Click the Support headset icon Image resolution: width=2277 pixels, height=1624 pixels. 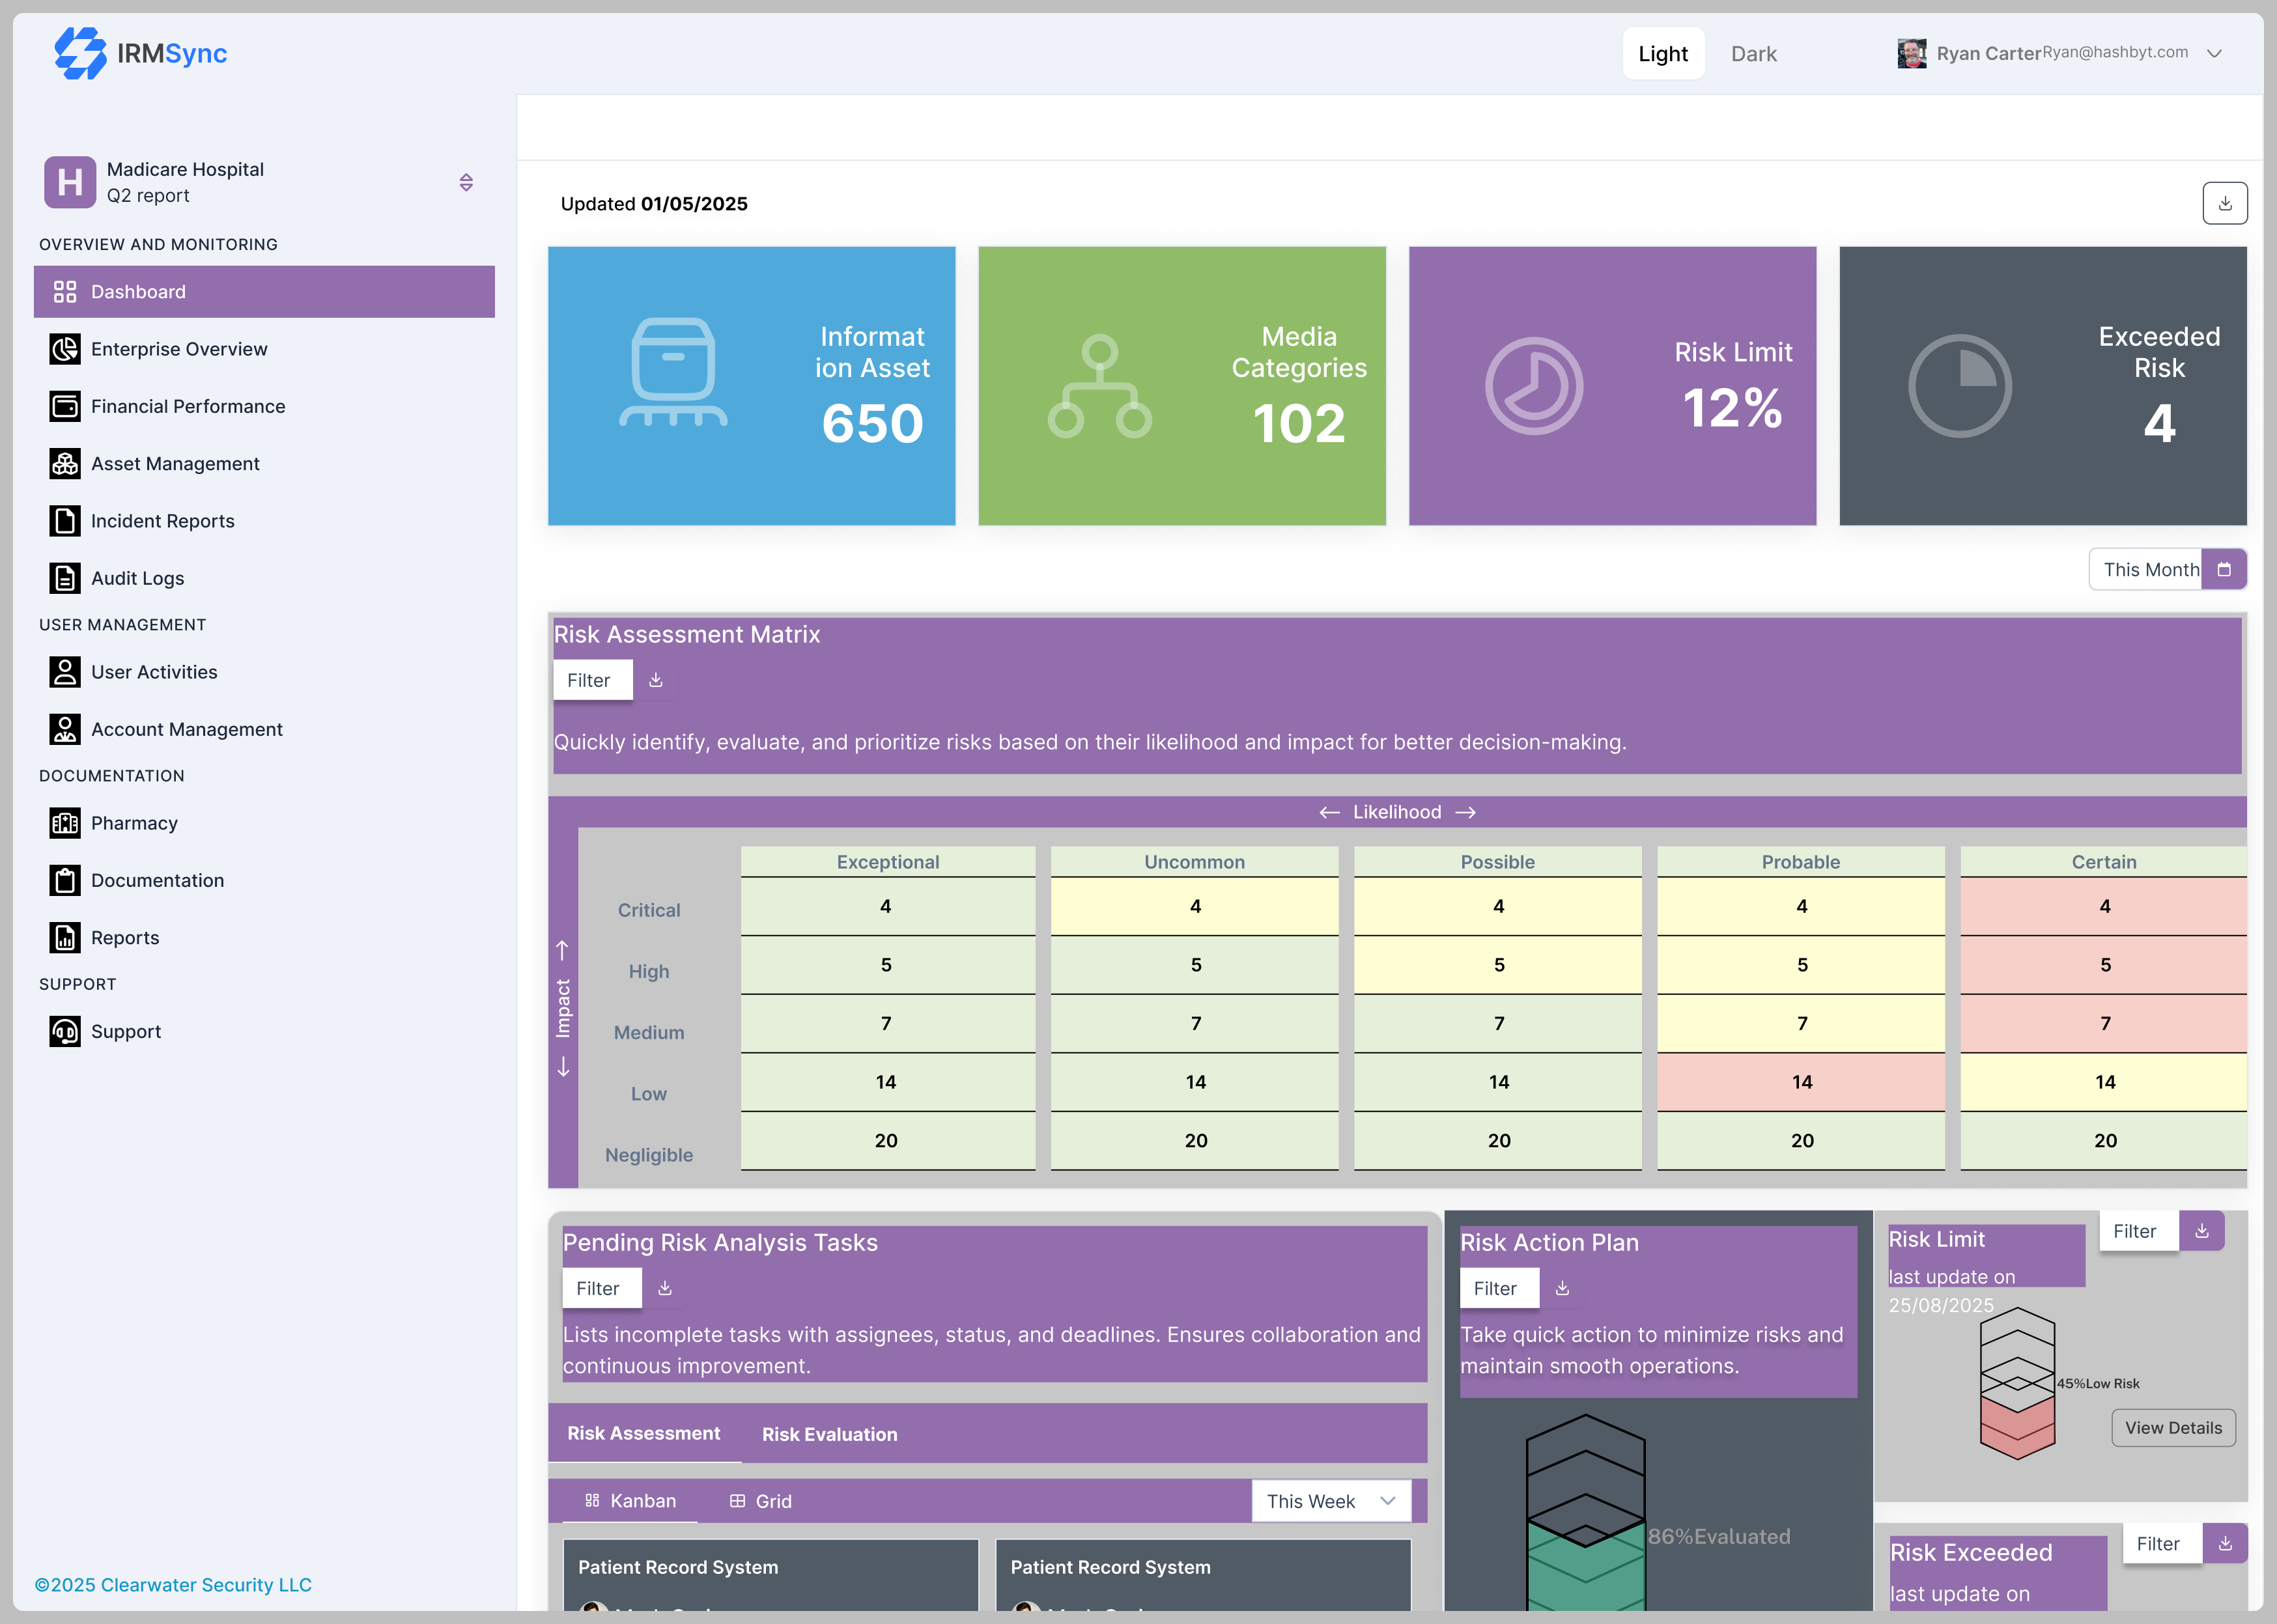65,1031
